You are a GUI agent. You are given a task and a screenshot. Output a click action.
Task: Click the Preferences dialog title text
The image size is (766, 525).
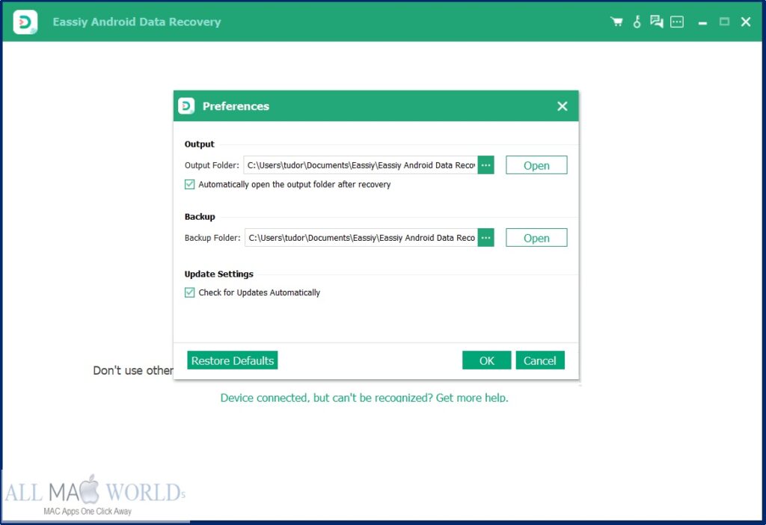click(236, 106)
